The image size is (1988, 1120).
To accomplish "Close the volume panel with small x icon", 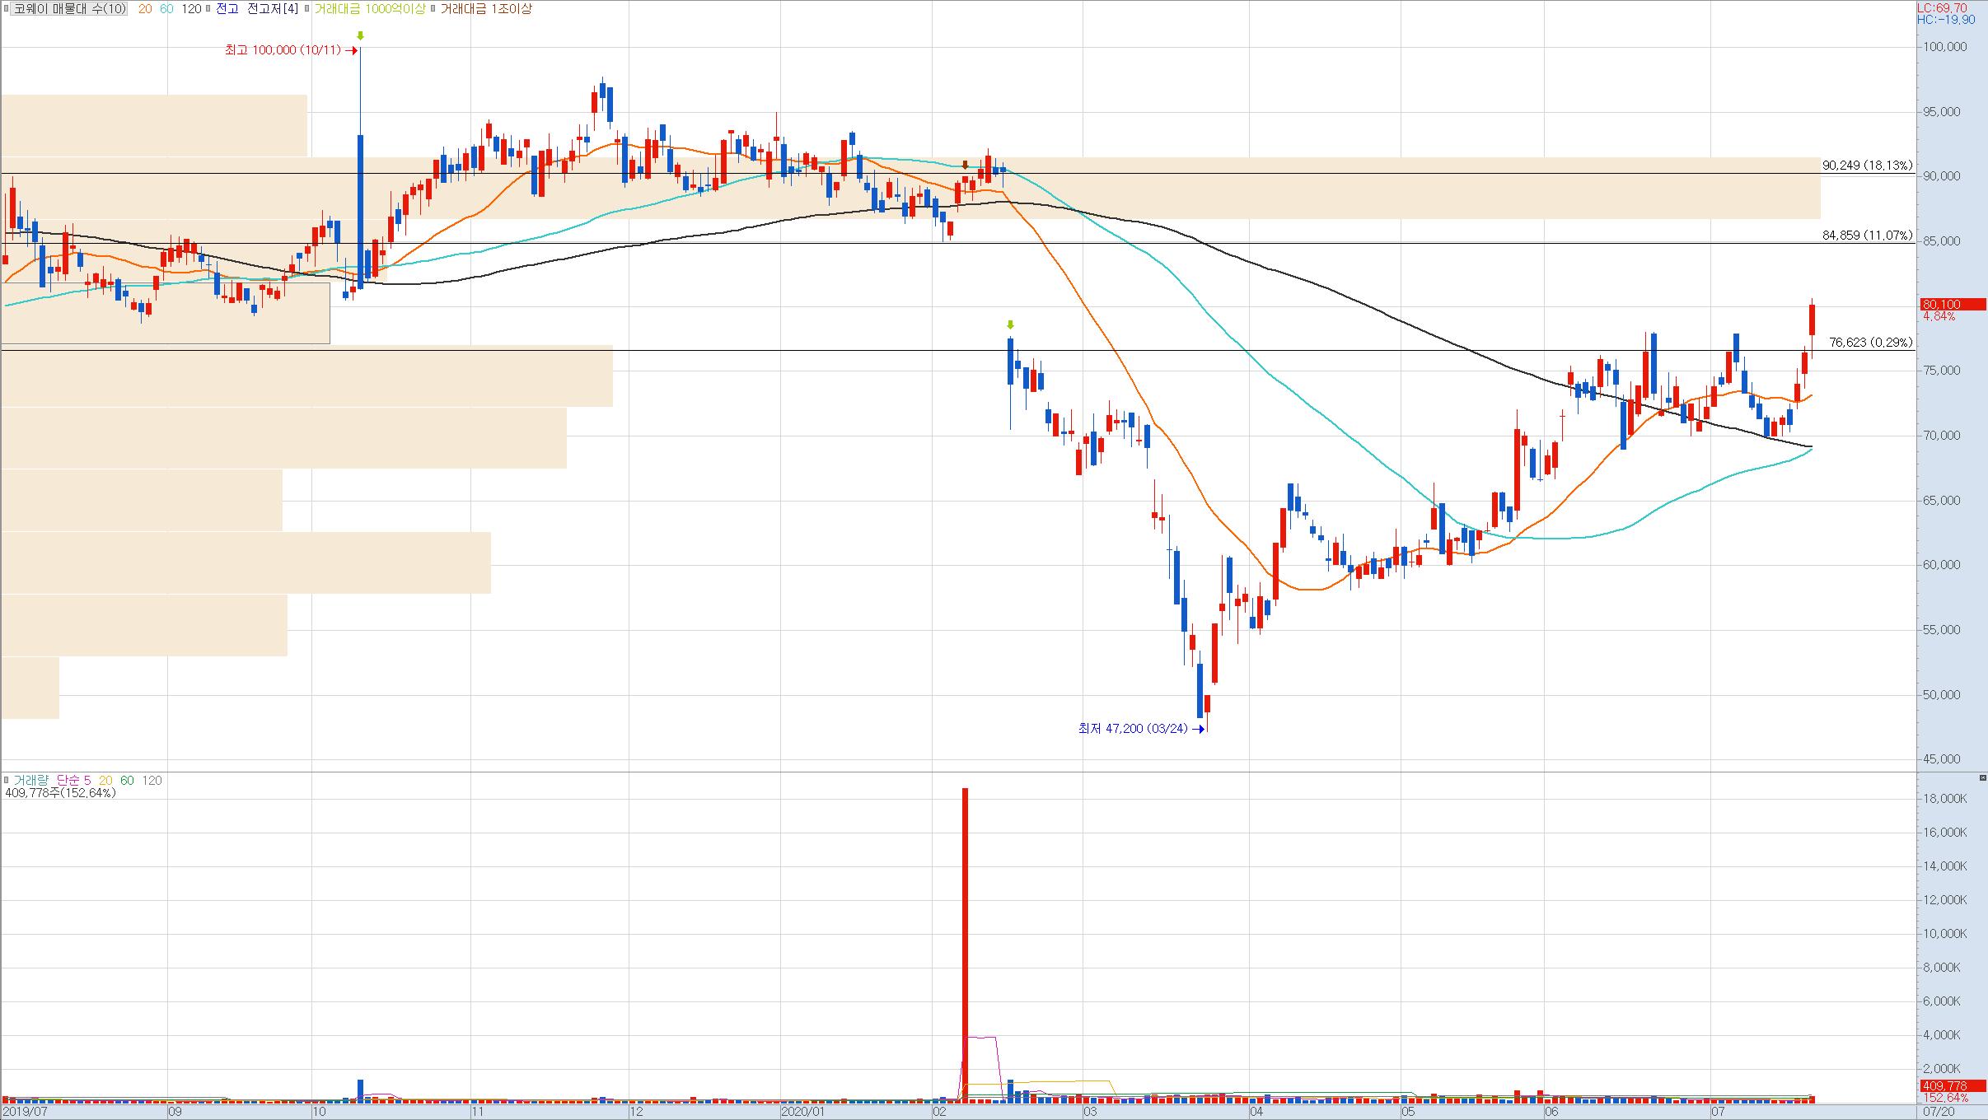I will tap(1981, 778).
